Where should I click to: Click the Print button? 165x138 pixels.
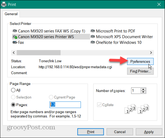click(x=91, y=132)
